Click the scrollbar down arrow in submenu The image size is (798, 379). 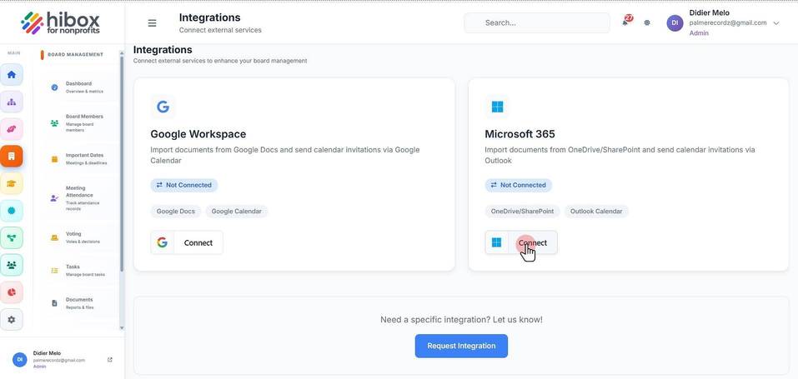click(122, 329)
